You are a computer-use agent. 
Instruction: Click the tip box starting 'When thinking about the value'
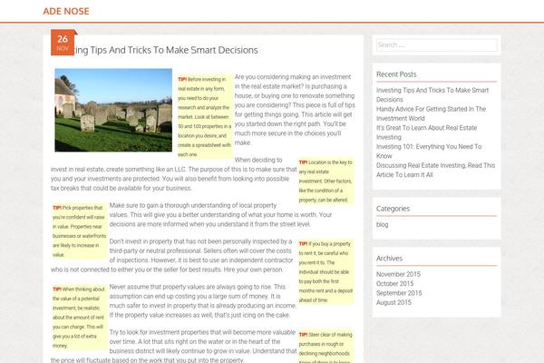click(80, 317)
